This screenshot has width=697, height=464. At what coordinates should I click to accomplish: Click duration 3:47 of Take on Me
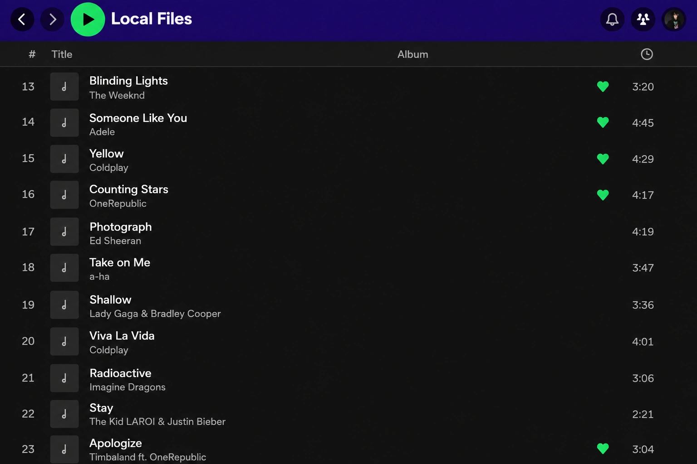[643, 268]
